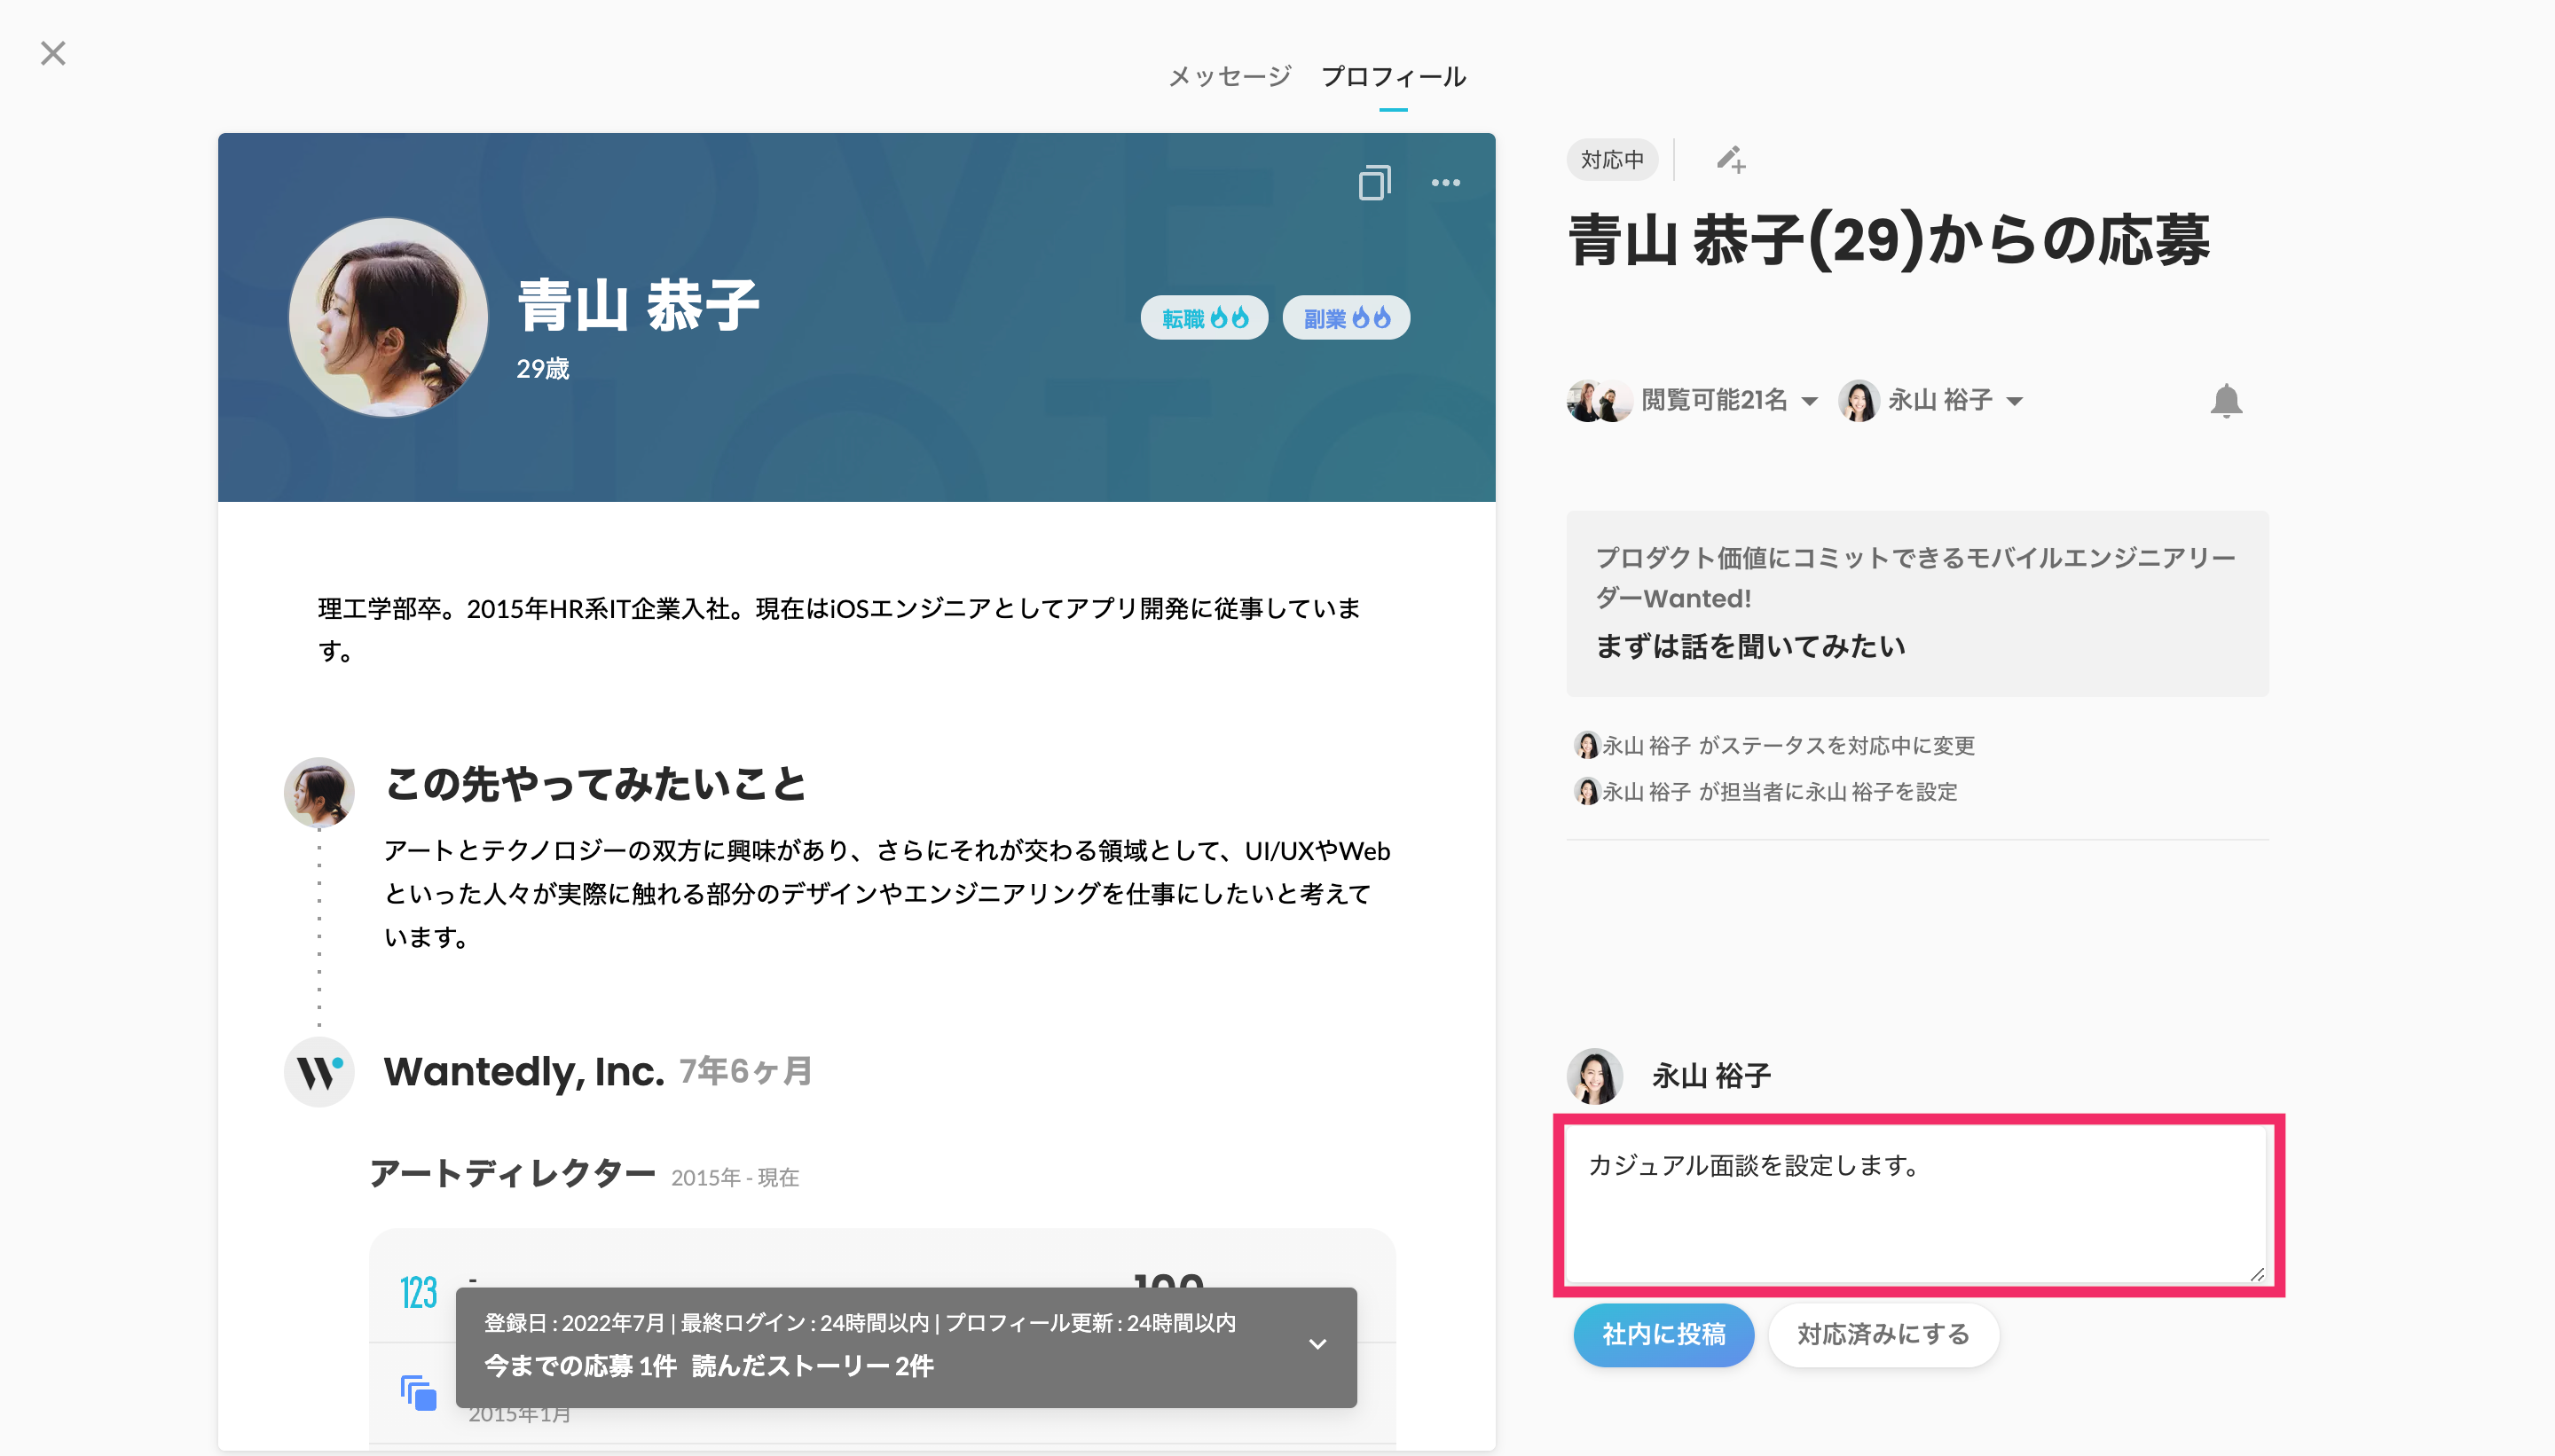
Task: Select the プロフィール tab
Action: click(1393, 77)
